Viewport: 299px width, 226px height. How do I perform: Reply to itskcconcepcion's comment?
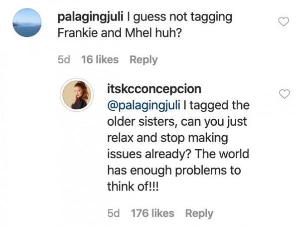pyautogui.click(x=199, y=213)
